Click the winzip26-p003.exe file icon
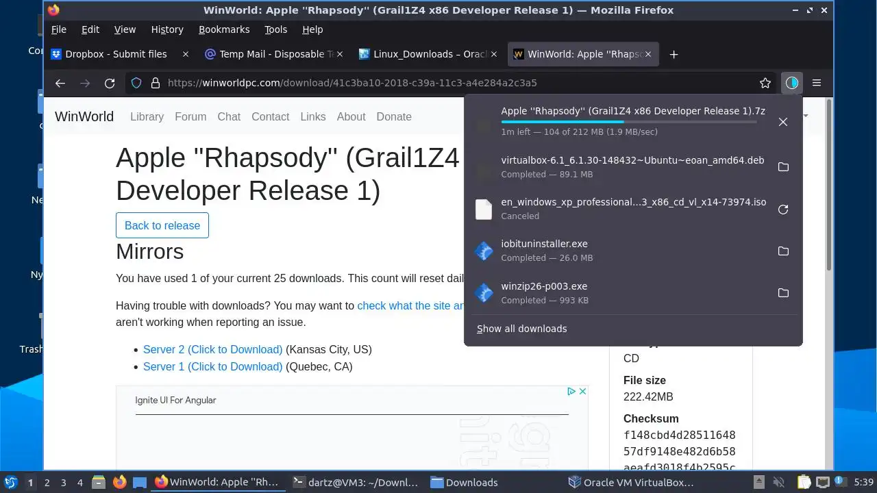This screenshot has height=493, width=877. 484,293
